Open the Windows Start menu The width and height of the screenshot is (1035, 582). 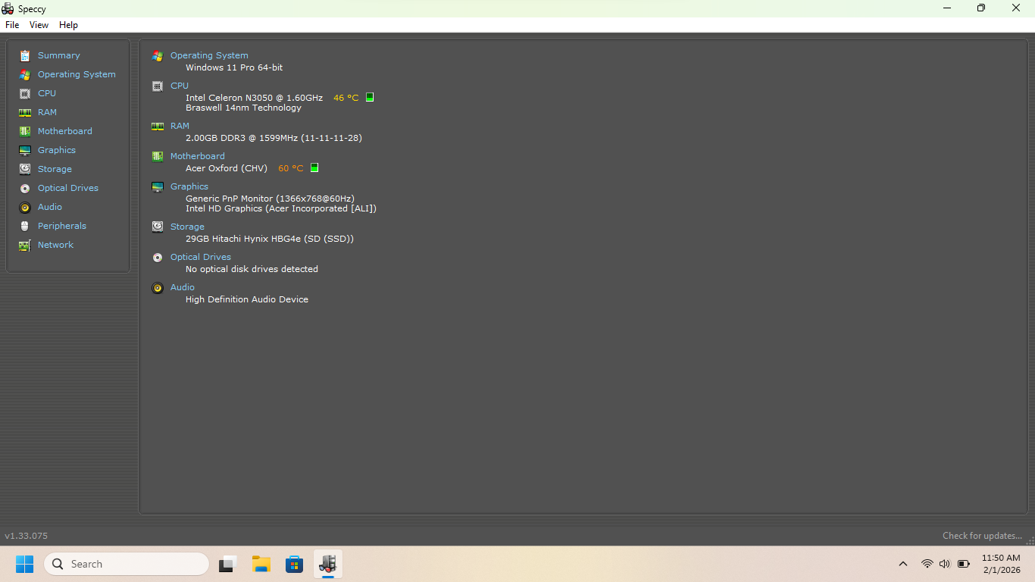(25, 564)
